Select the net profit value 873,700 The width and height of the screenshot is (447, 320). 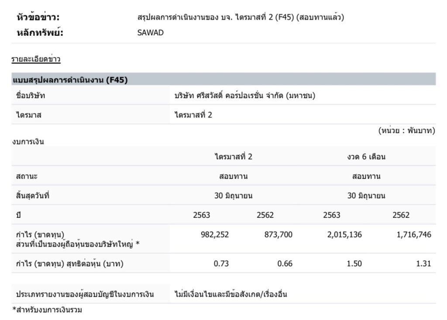coord(278,234)
